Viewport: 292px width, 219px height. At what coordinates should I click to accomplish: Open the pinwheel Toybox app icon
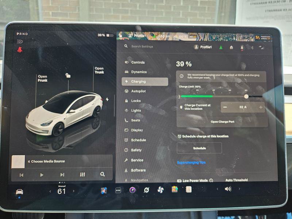161,190
